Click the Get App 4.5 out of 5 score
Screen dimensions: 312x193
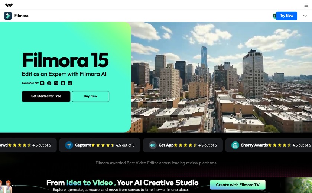[x=208, y=145]
